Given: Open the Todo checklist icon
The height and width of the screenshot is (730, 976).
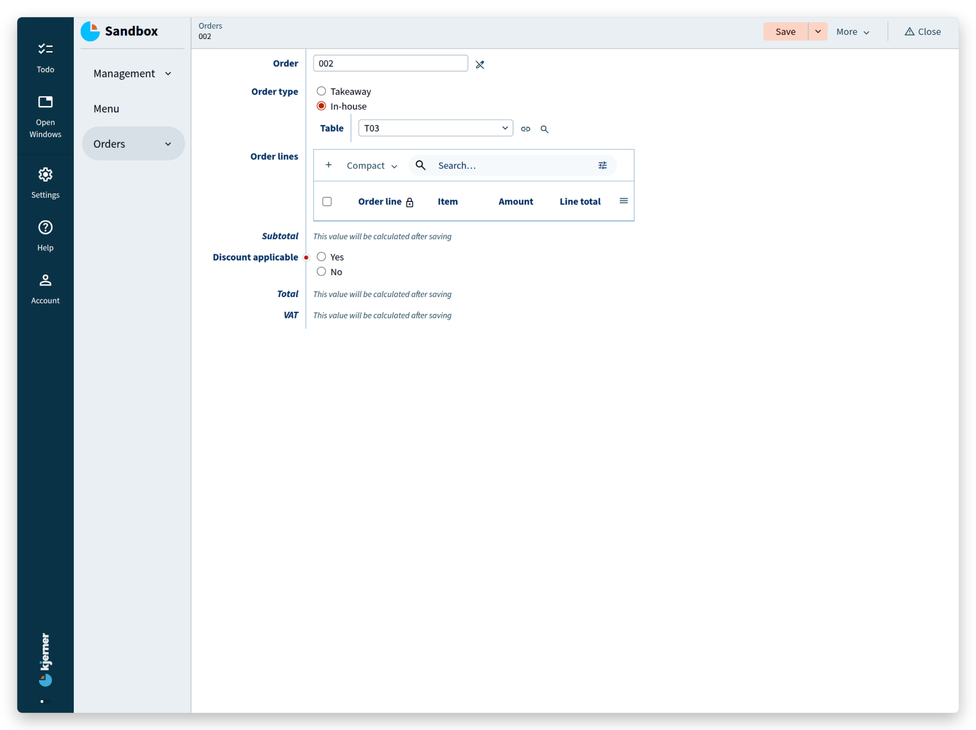Looking at the screenshot, I should coord(45,49).
